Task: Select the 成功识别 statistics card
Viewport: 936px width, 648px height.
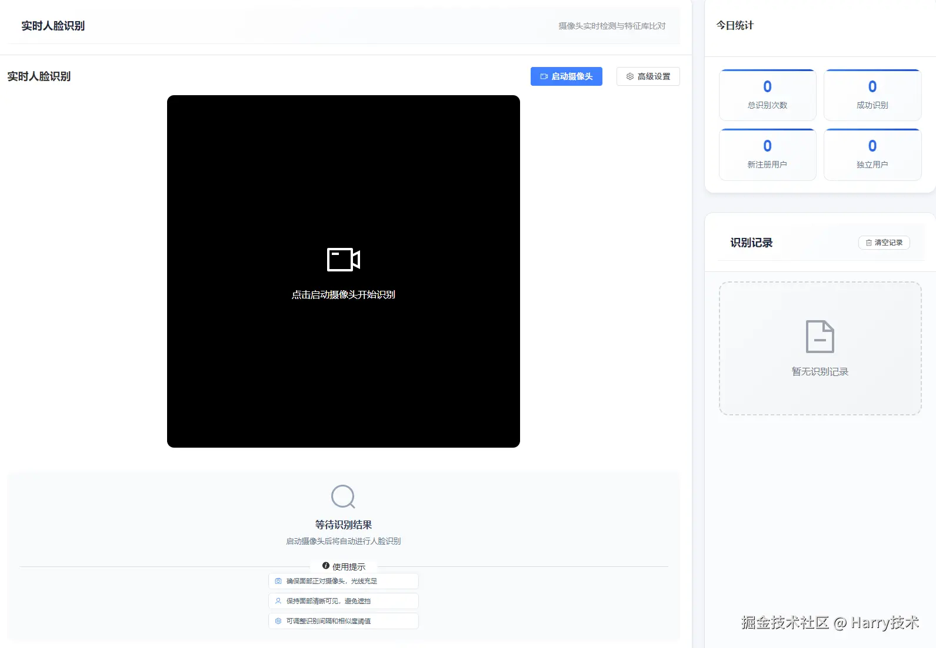Action: (872, 95)
